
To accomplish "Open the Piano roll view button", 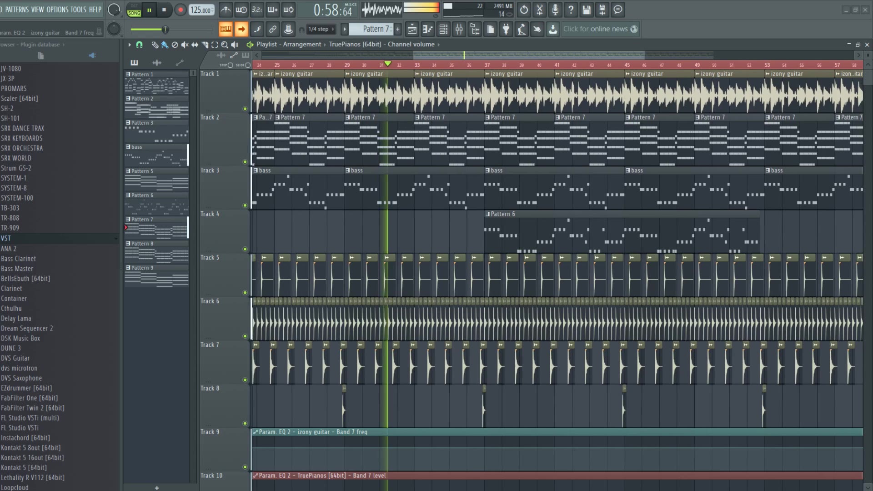I will point(428,30).
